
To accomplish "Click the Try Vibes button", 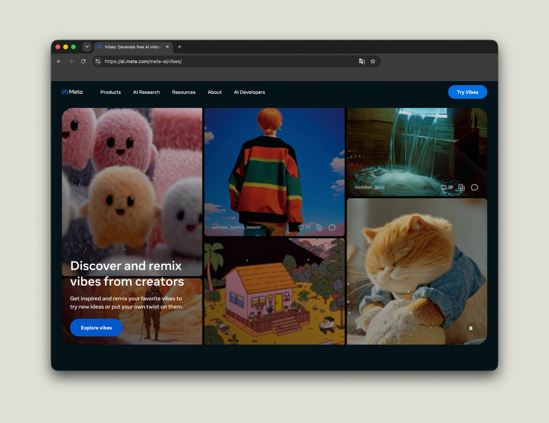I will 468,92.
